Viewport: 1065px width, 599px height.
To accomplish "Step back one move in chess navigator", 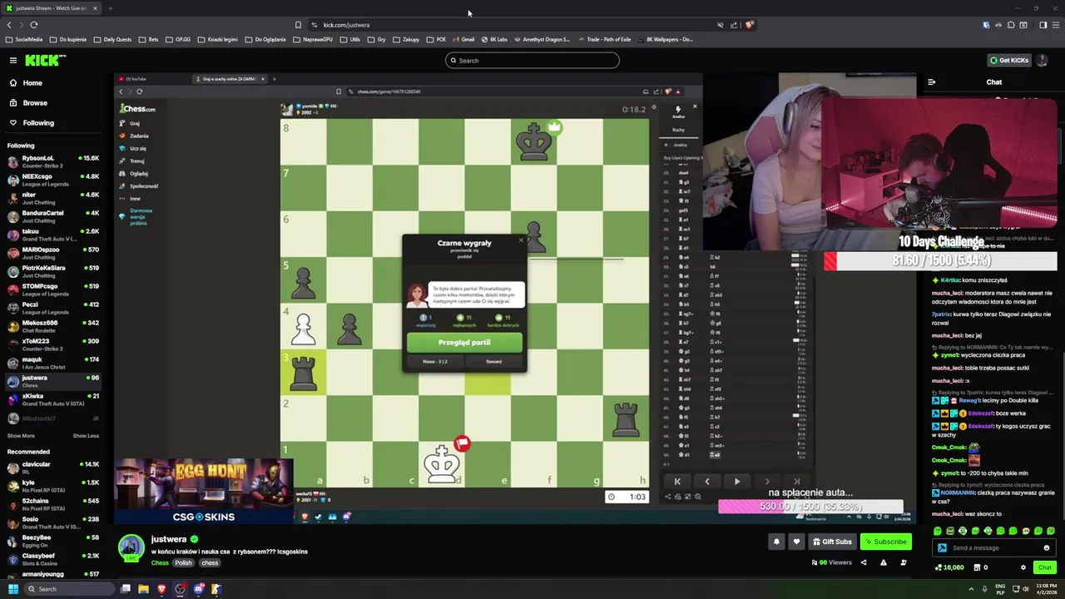I will click(707, 481).
